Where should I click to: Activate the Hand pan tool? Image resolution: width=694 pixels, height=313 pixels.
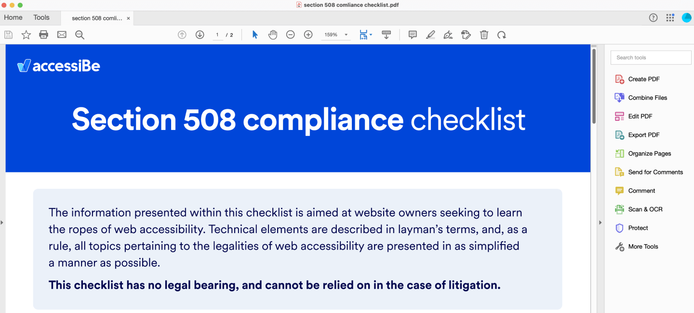pyautogui.click(x=273, y=35)
